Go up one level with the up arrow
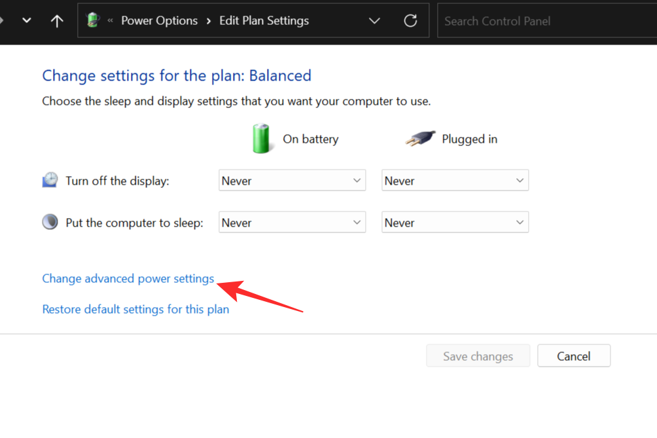 (x=57, y=21)
